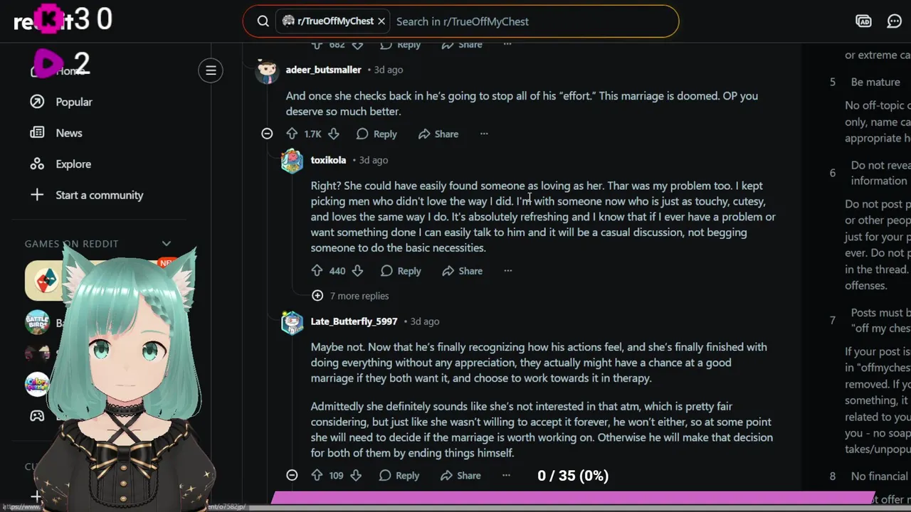Open chat icon in top bar
The height and width of the screenshot is (512, 911).
click(895, 21)
